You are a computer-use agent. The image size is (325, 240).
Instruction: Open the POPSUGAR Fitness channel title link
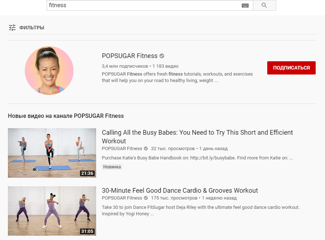(129, 56)
